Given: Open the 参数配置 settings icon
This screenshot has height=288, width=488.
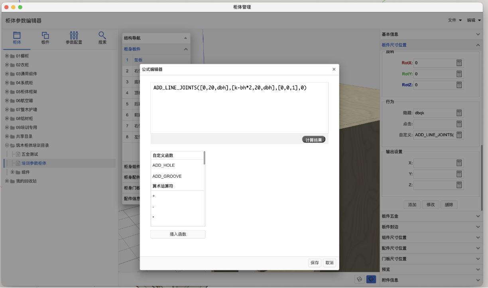Looking at the screenshot, I should click(x=74, y=36).
